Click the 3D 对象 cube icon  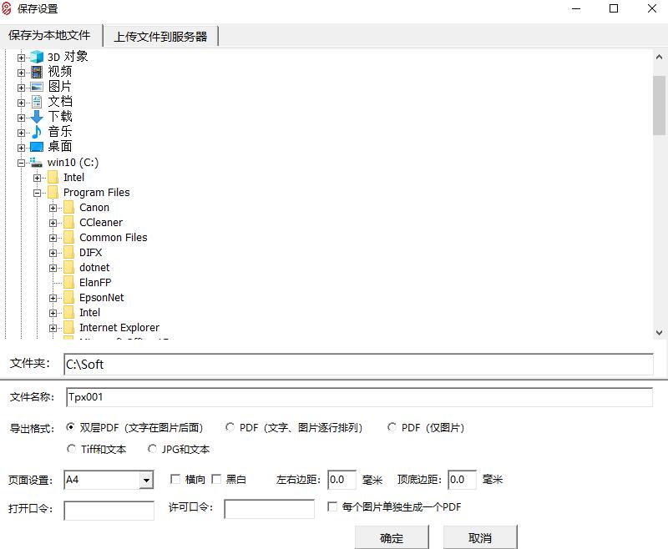tap(37, 57)
